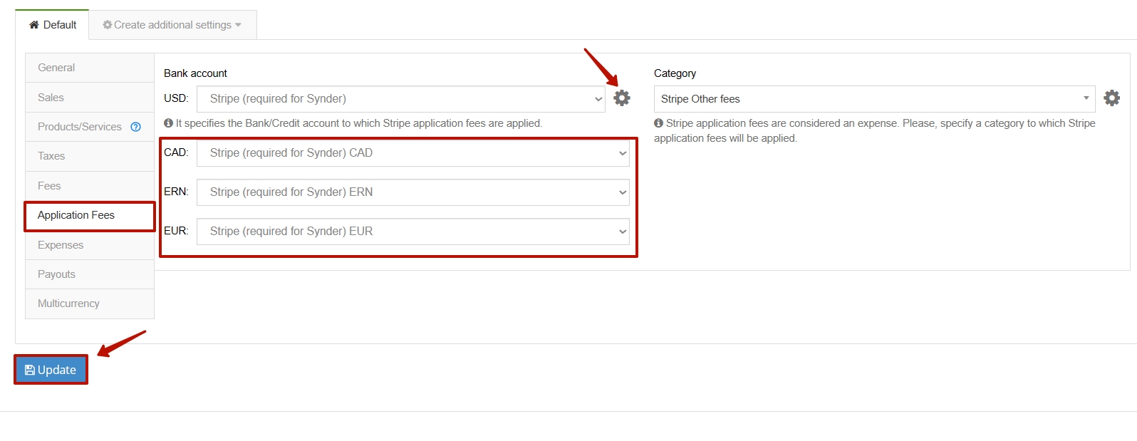The image size is (1137, 441).
Task: Select General in sidebar
Action: [90, 68]
